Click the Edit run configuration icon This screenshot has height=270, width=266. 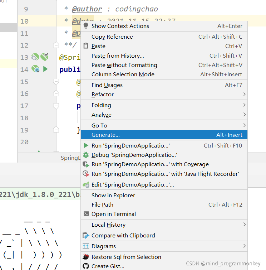86,184
